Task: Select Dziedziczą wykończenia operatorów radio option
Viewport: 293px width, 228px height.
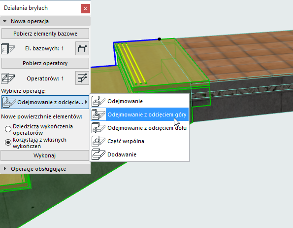Action: pos(8,129)
